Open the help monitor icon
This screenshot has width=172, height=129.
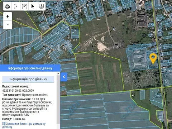[41, 6]
